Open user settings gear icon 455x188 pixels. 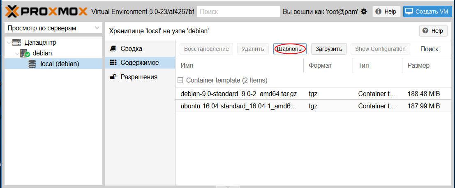point(364,11)
